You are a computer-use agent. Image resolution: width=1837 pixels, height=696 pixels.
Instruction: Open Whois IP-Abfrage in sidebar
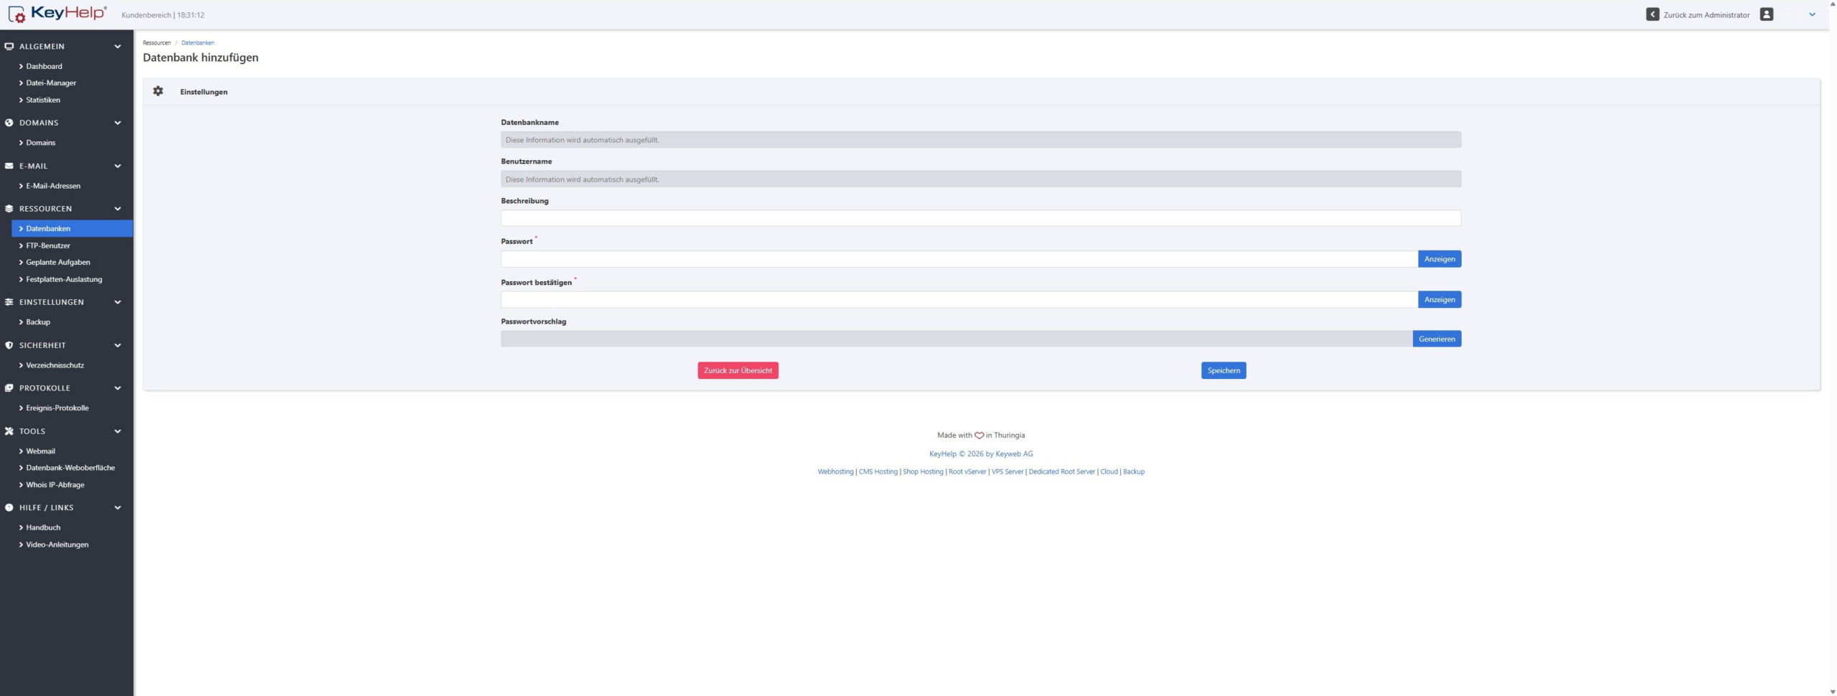click(x=55, y=485)
